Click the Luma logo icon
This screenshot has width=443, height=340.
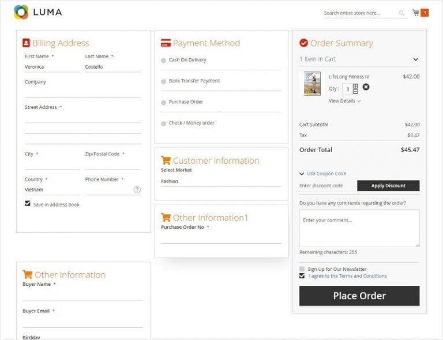click(21, 12)
